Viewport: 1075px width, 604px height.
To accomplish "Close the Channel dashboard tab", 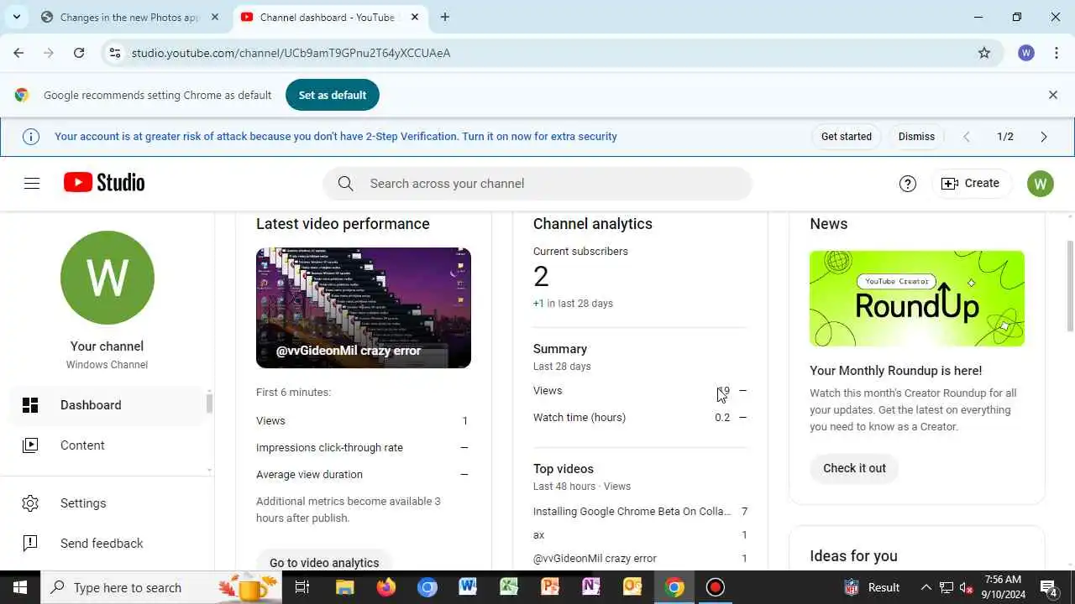I will pos(415,17).
